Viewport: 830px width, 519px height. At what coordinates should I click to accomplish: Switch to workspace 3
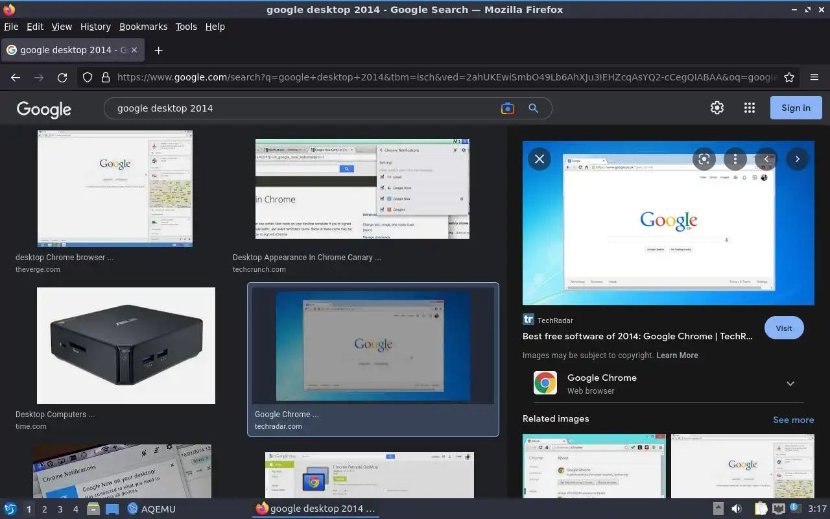click(x=60, y=509)
